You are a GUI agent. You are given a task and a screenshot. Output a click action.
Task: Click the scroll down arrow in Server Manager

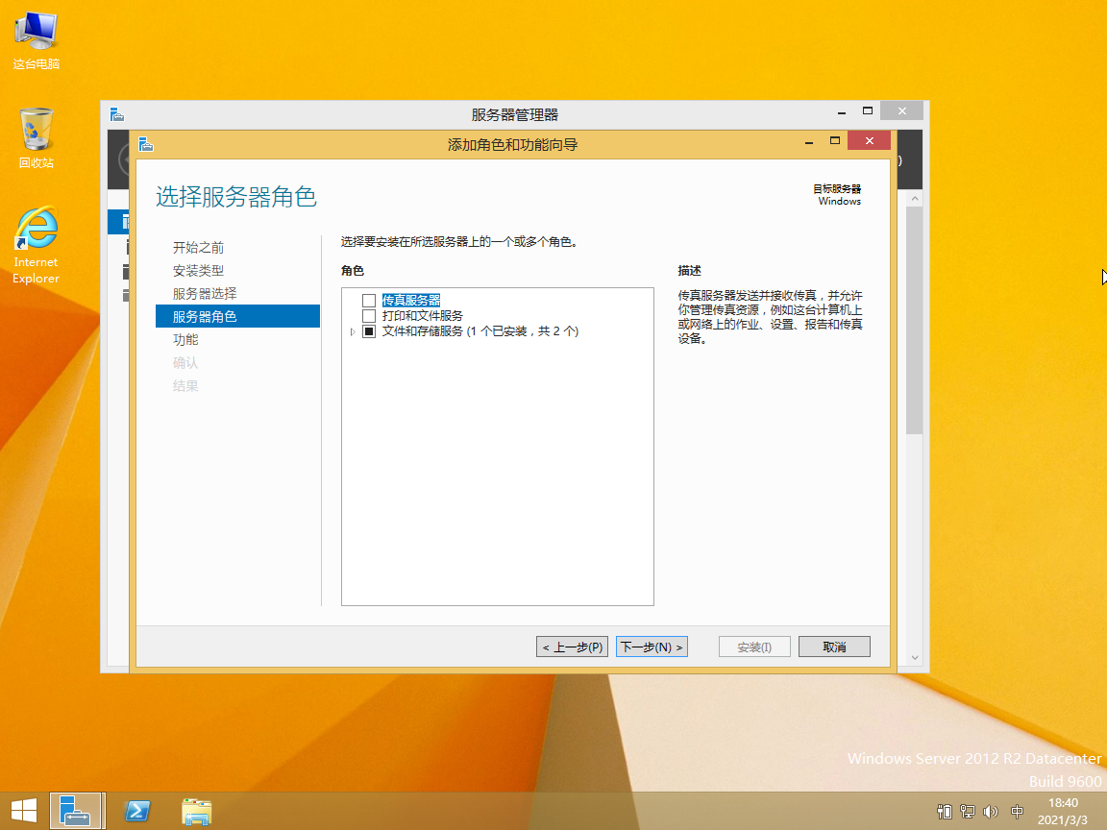[914, 657]
